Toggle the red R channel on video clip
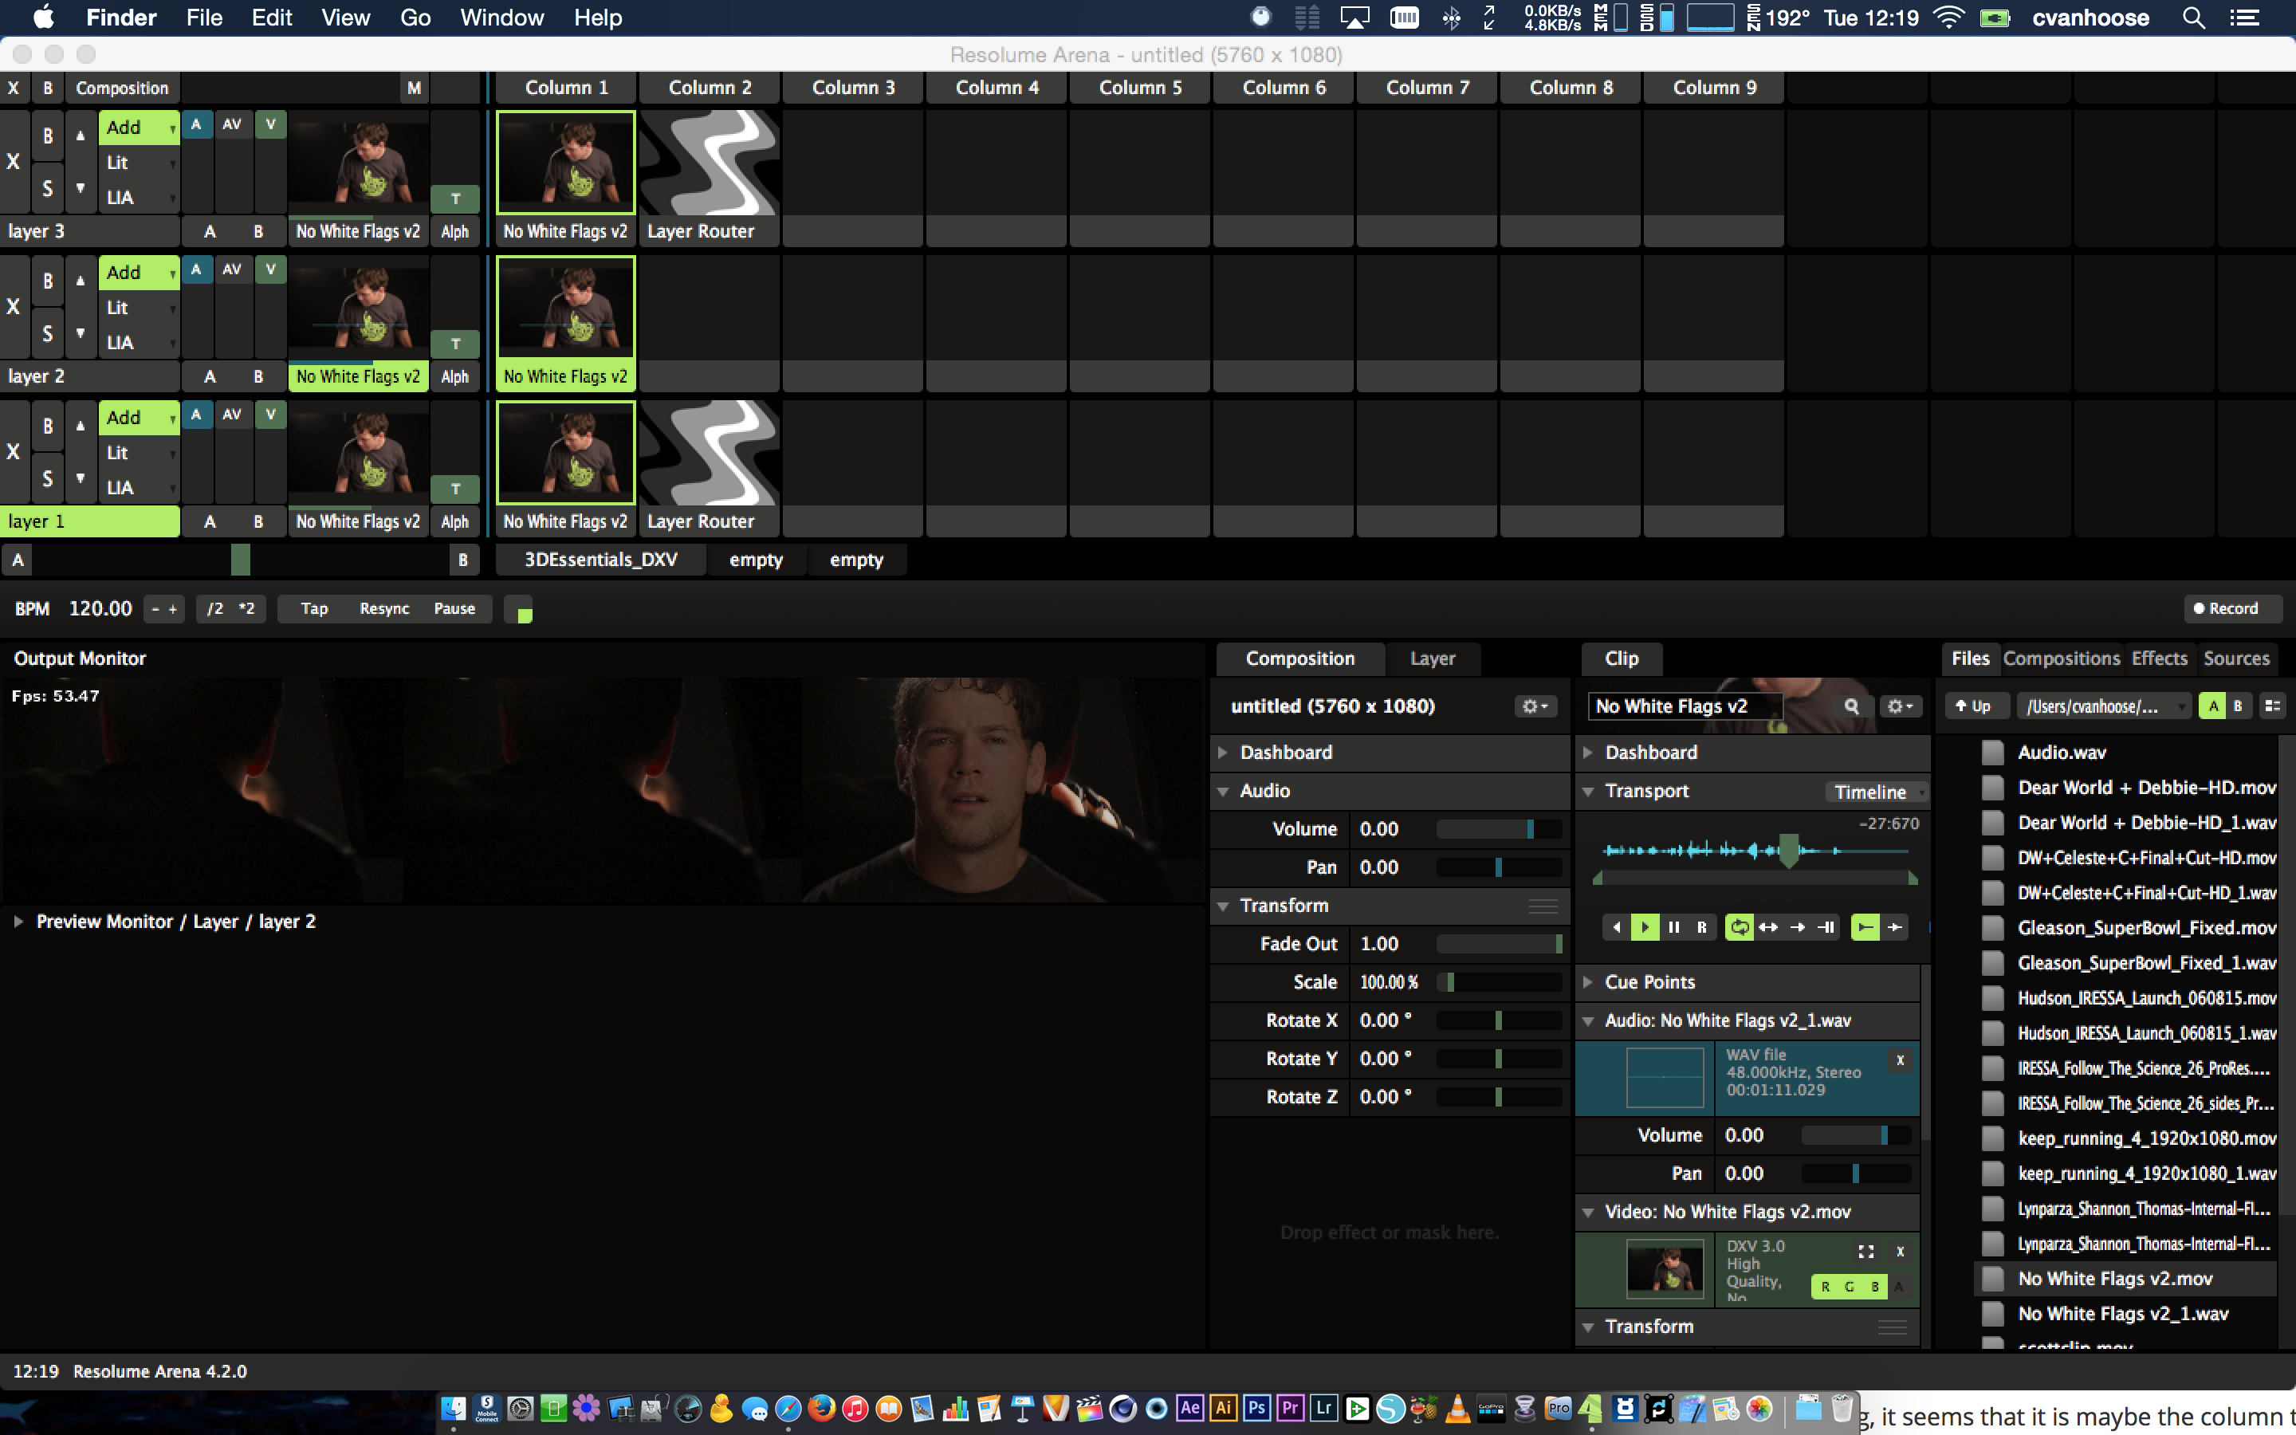This screenshot has height=1435, width=2296. 1826,1287
